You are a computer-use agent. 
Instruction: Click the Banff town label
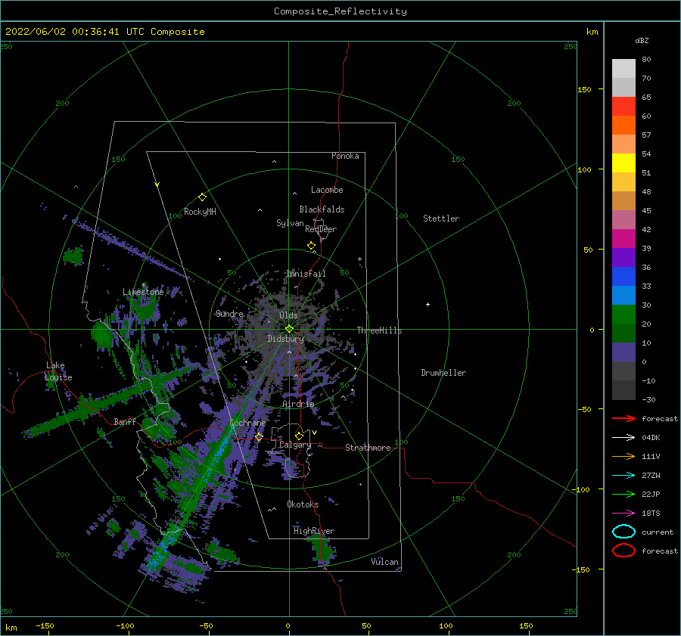tap(125, 421)
